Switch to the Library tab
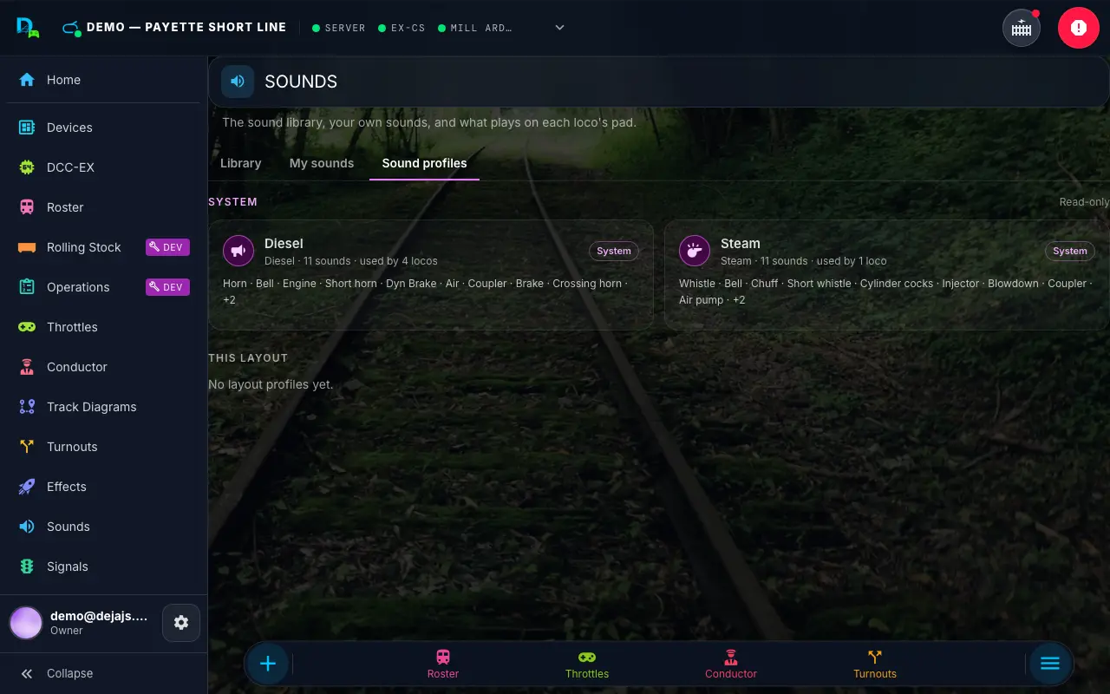 241,163
